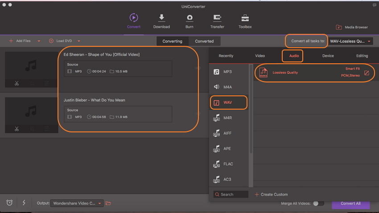Open the output folder icon
Screen dimensions: 379x213
pos(108,203)
